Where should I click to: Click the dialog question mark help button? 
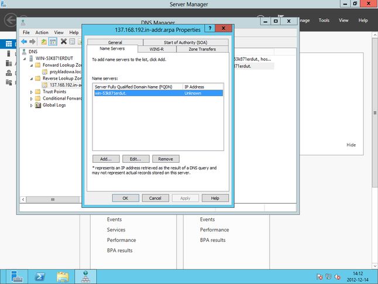[x=210, y=28]
